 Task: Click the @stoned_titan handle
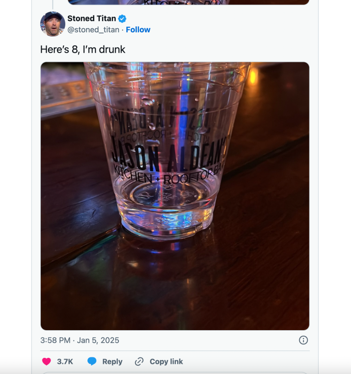pyautogui.click(x=93, y=30)
